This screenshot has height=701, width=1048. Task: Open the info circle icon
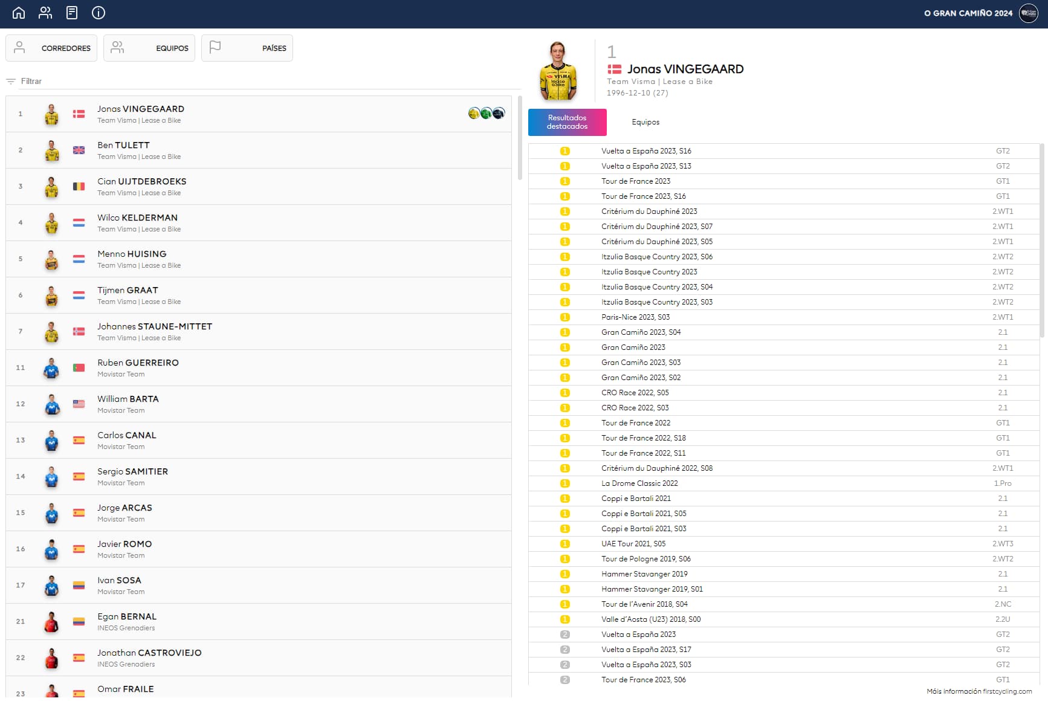point(99,13)
